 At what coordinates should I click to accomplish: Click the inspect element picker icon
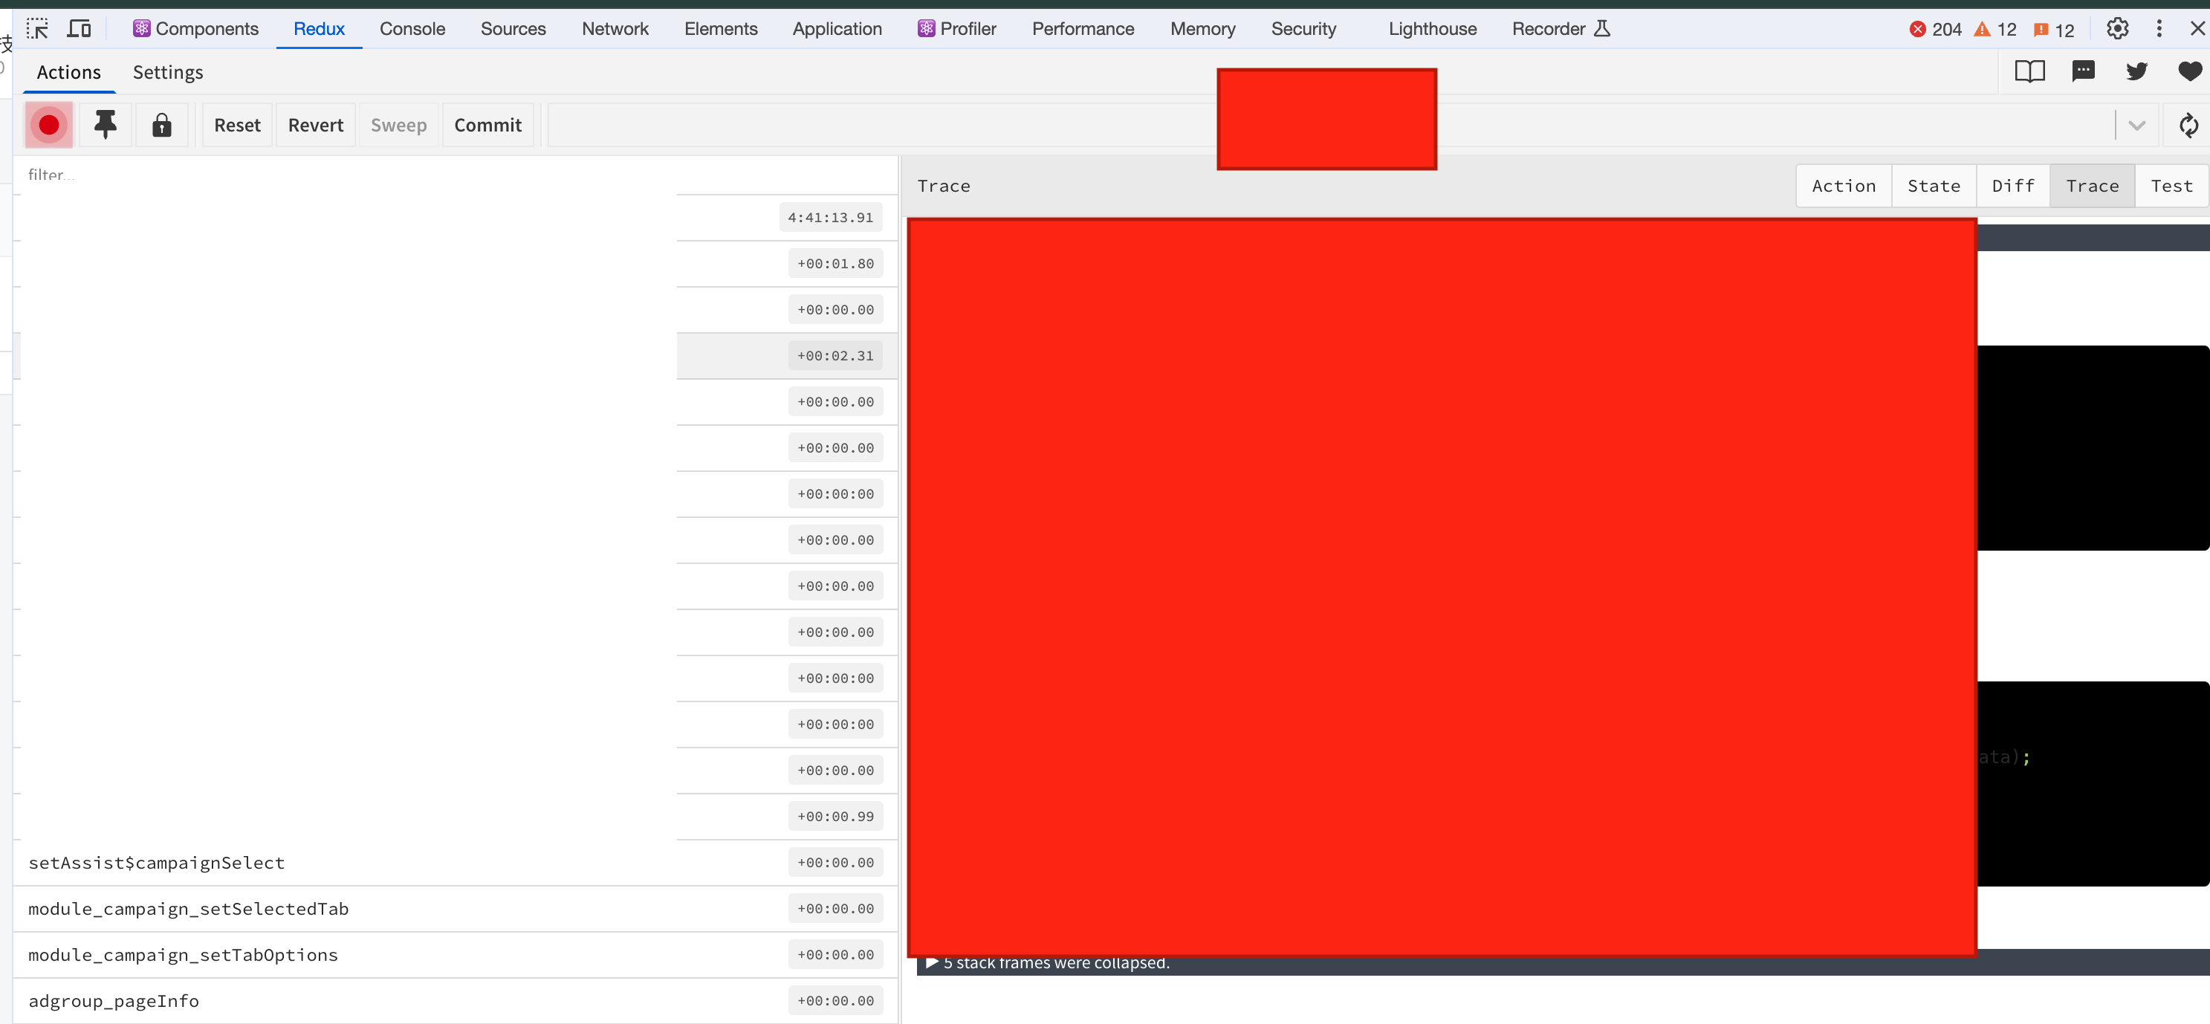click(37, 28)
